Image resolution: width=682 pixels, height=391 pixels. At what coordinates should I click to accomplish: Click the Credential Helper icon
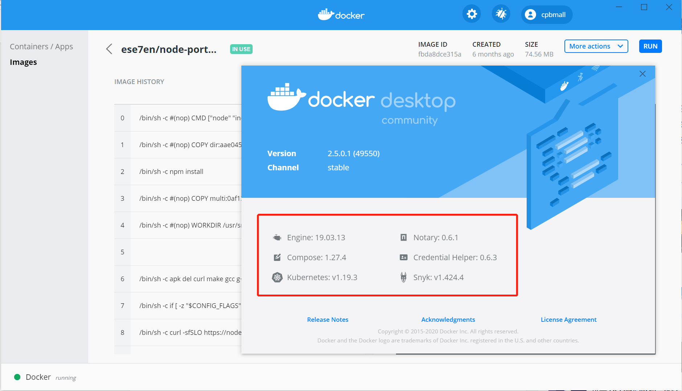[403, 258]
